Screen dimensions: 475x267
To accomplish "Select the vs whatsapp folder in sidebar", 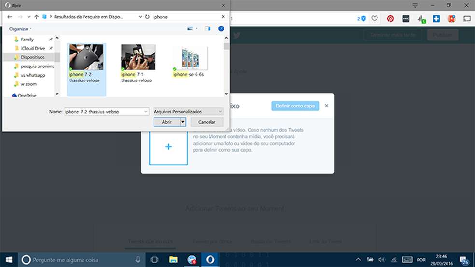I will pos(34,75).
